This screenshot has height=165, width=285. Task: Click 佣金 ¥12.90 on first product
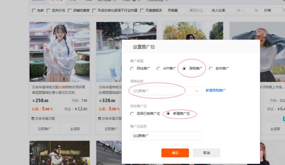pos(76,109)
